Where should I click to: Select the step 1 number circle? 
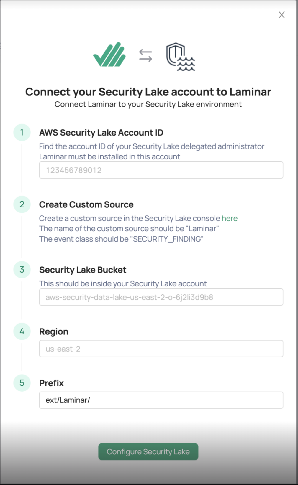[22, 133]
